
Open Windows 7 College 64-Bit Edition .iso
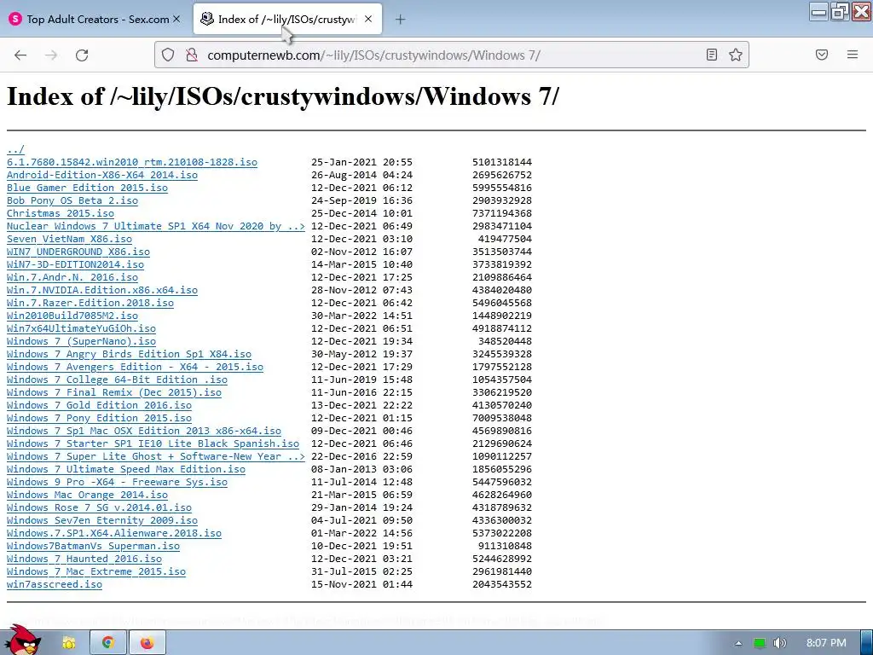[117, 380]
